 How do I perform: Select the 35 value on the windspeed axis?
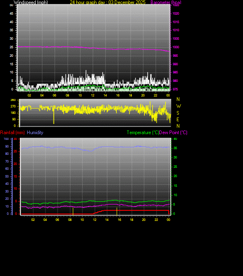(x=11, y=30)
